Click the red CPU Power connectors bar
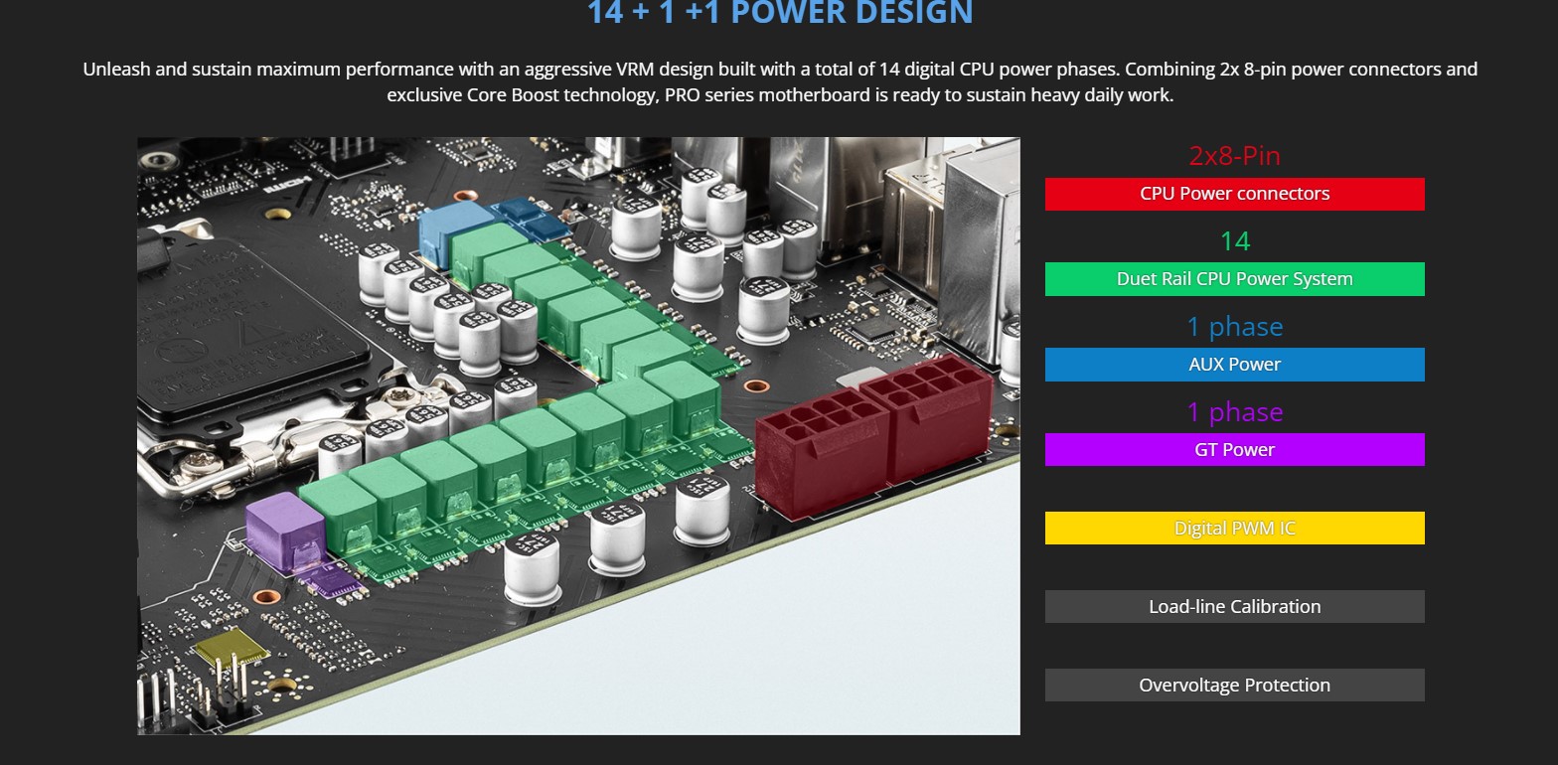Screen dimensions: 1558x765 pyautogui.click(x=1234, y=194)
